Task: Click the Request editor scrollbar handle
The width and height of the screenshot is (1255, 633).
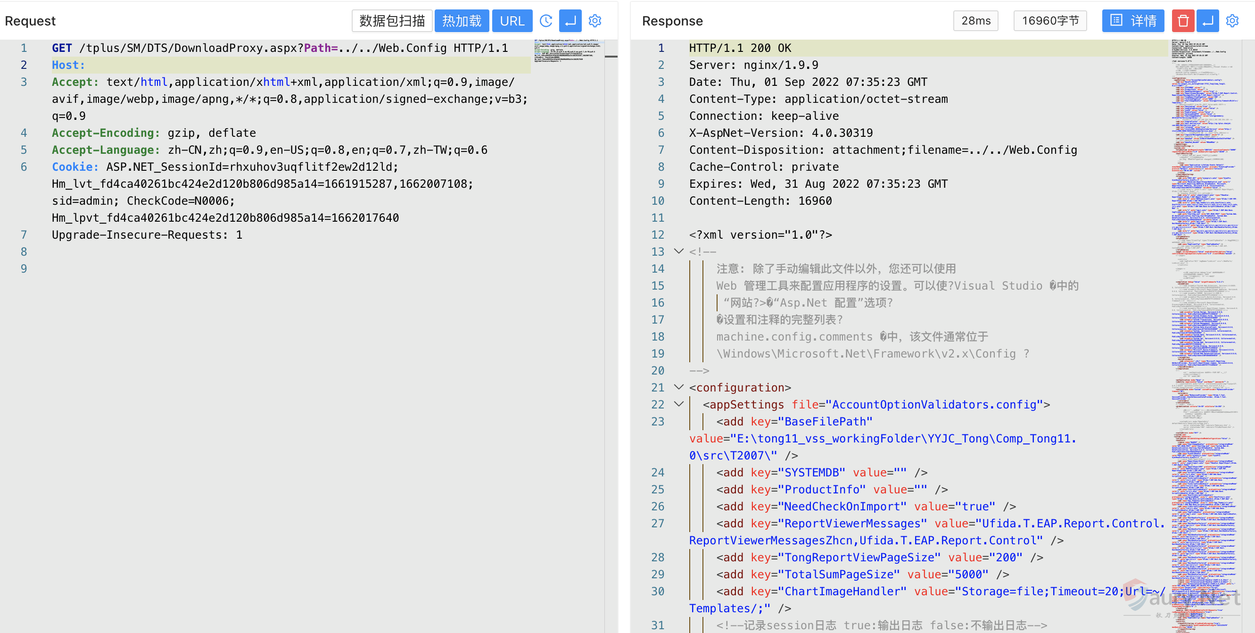Action: [611, 57]
